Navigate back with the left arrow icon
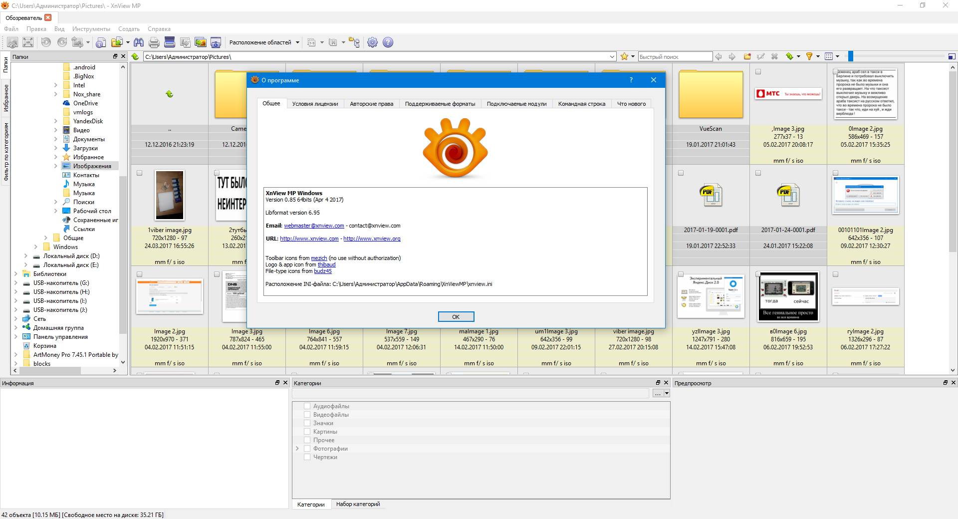958x519 pixels. tap(718, 56)
